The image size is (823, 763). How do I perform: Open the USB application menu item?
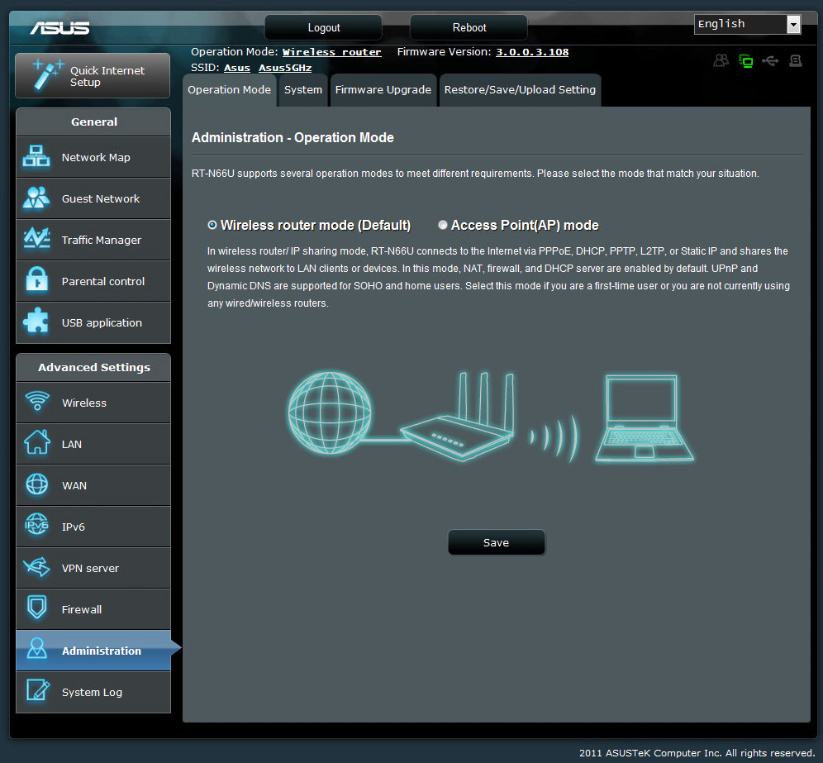(93, 322)
